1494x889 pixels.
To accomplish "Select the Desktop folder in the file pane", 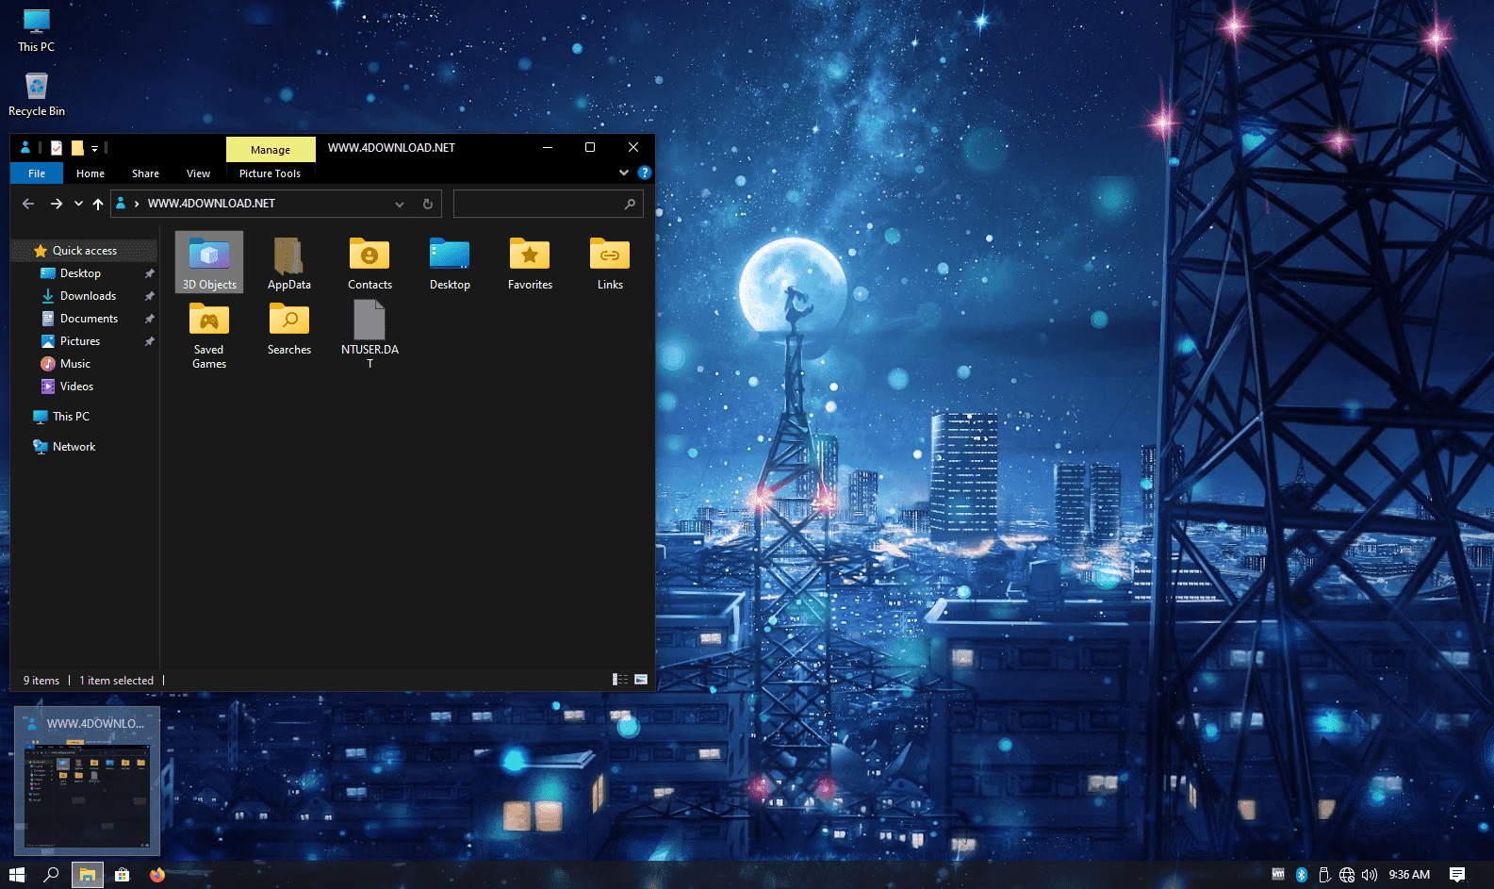I will [x=450, y=262].
